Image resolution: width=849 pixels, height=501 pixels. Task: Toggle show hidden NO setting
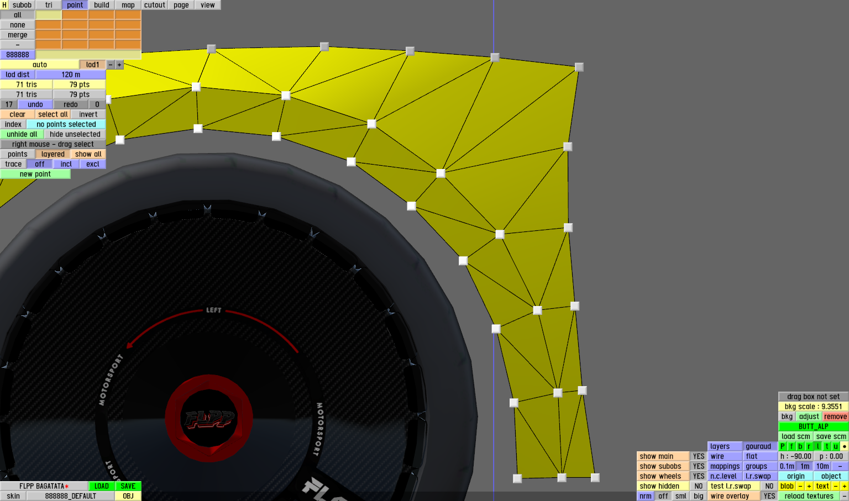pos(699,486)
